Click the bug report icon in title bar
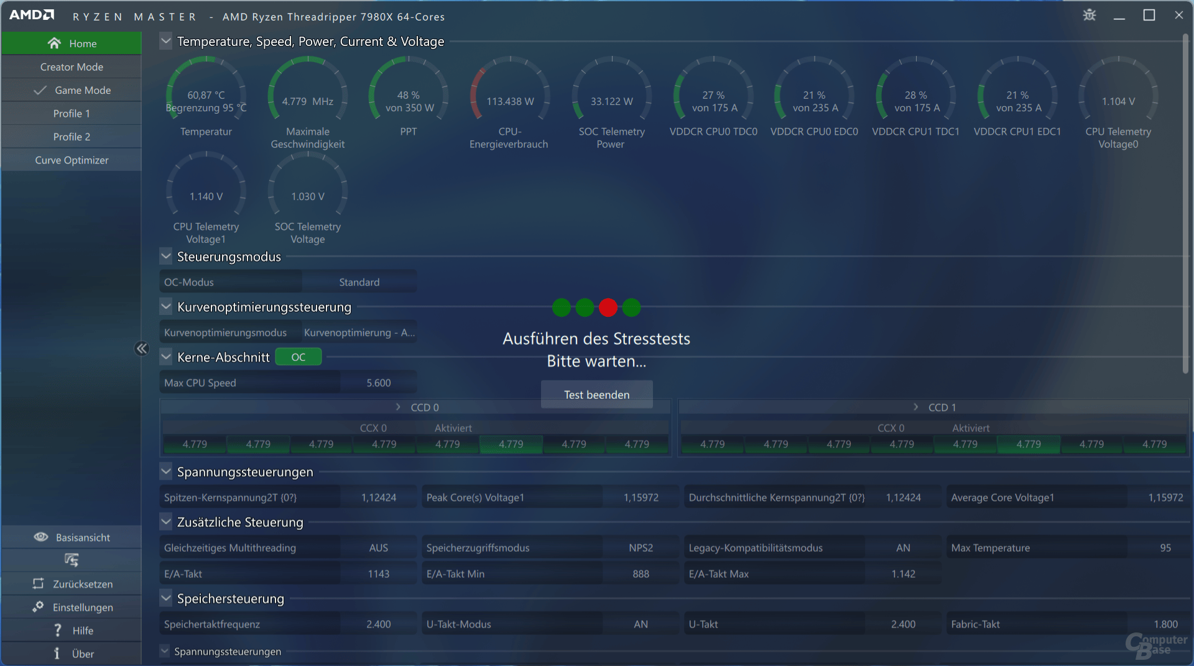This screenshot has height=666, width=1194. click(x=1089, y=16)
